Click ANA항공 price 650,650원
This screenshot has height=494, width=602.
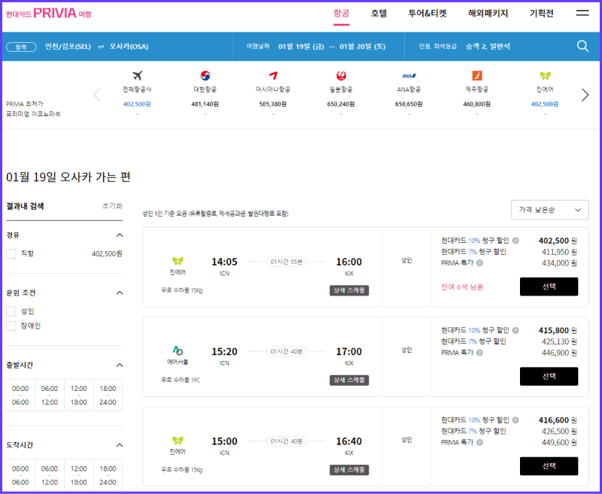coord(409,104)
